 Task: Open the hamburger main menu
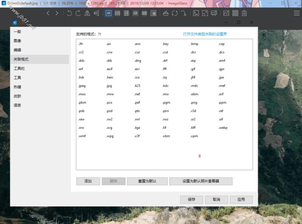point(297,13)
